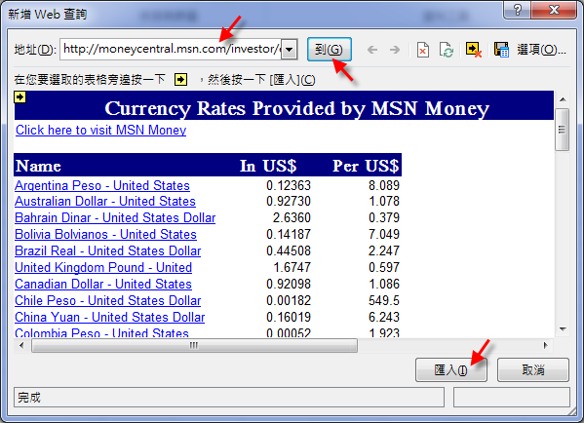Close the 新增 Web 查詢 dialog
This screenshot has height=423, width=584.
[554, 10]
